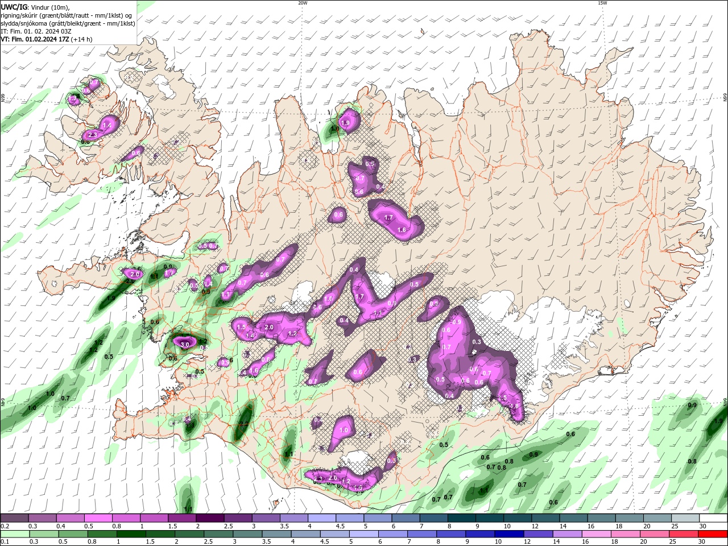
Task: Pick the pale lavender 4–4.5 snow legend swatch
Action: pyautogui.click(x=321, y=518)
